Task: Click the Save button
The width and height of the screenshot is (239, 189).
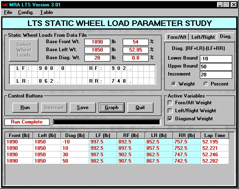Action: coord(83,107)
